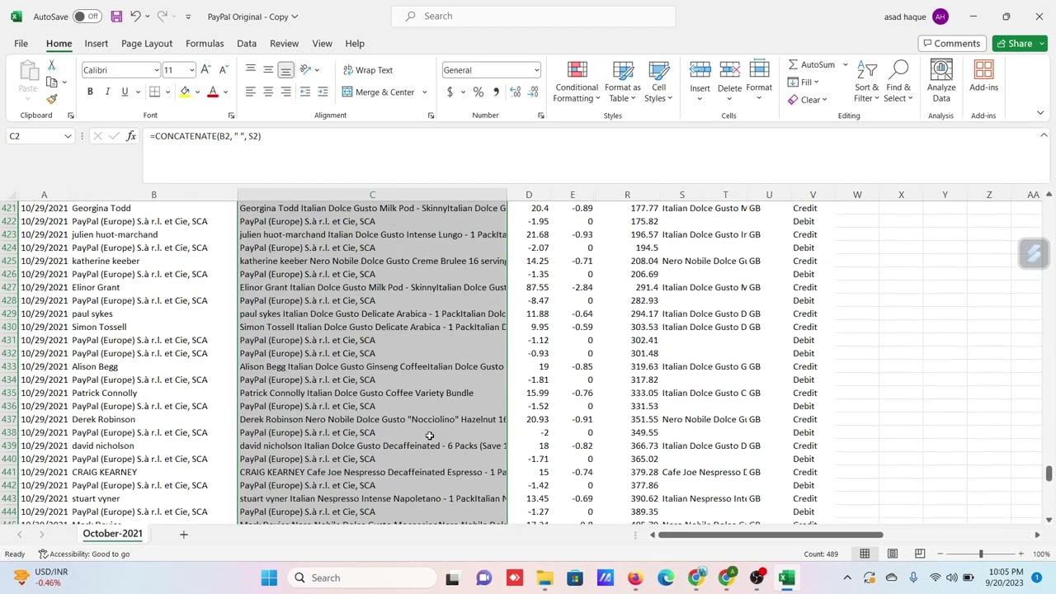Click the Percent Style icon
Image resolution: width=1056 pixels, height=594 pixels.
point(478,92)
